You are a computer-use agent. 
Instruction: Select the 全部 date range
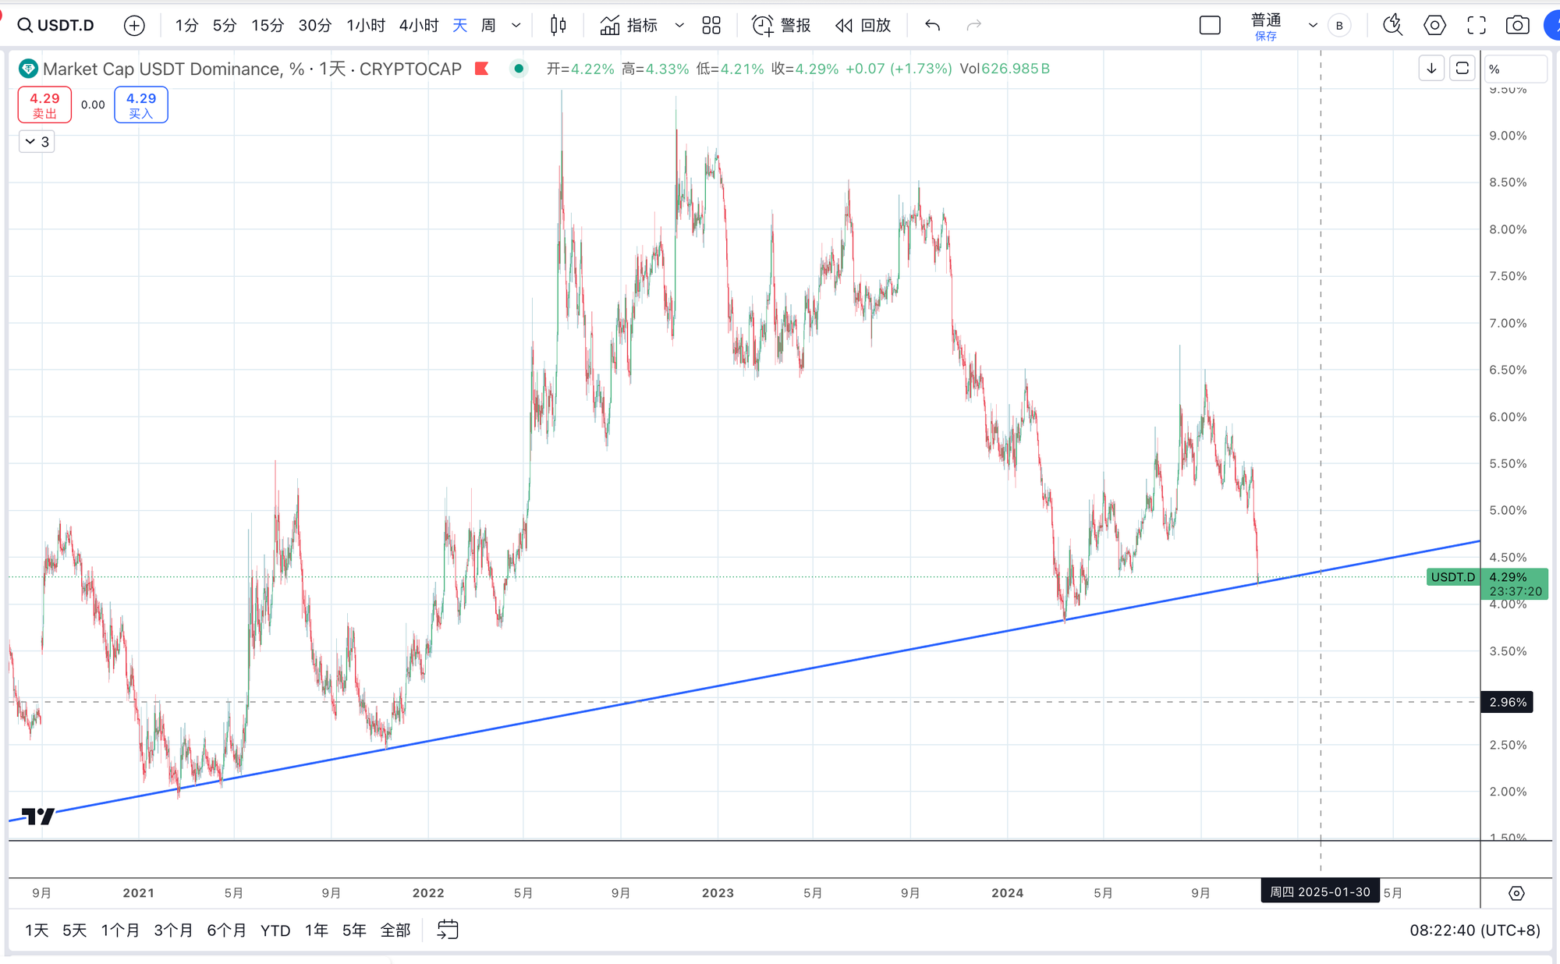[x=395, y=930]
